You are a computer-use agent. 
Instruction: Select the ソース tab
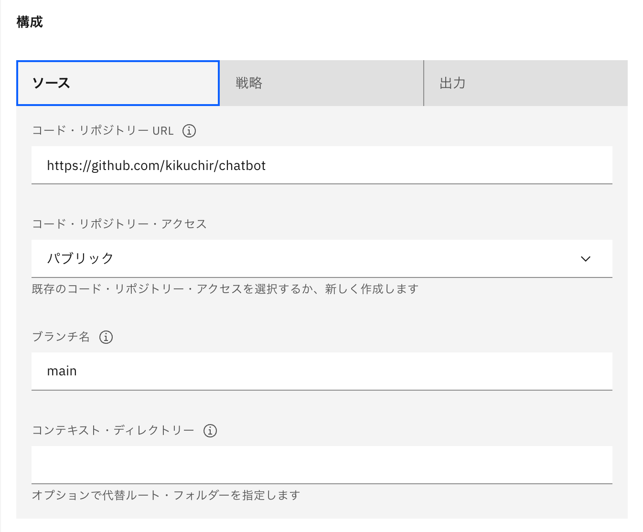[118, 83]
